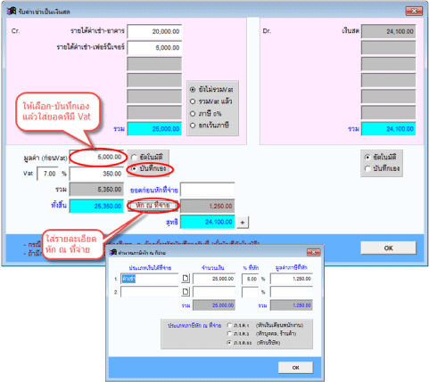This screenshot has height=382, width=429.
Task: Click the plus button beside net amount 24,100.00
Action: point(243,223)
